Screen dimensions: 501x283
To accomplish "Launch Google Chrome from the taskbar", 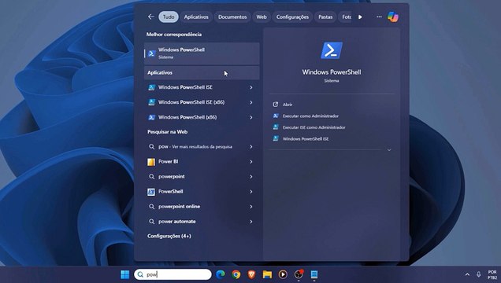I will (x=236, y=274).
